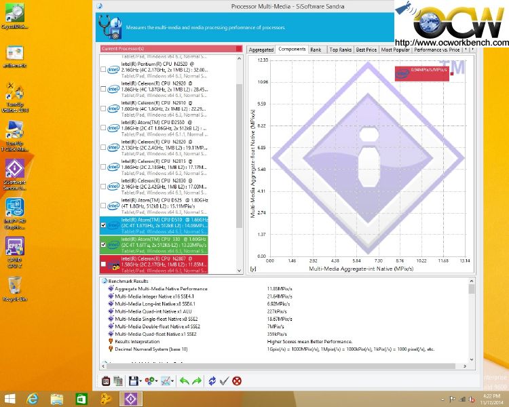
Task: Open the SiSoftware Sandra desktop shortcut
Action: (15, 174)
